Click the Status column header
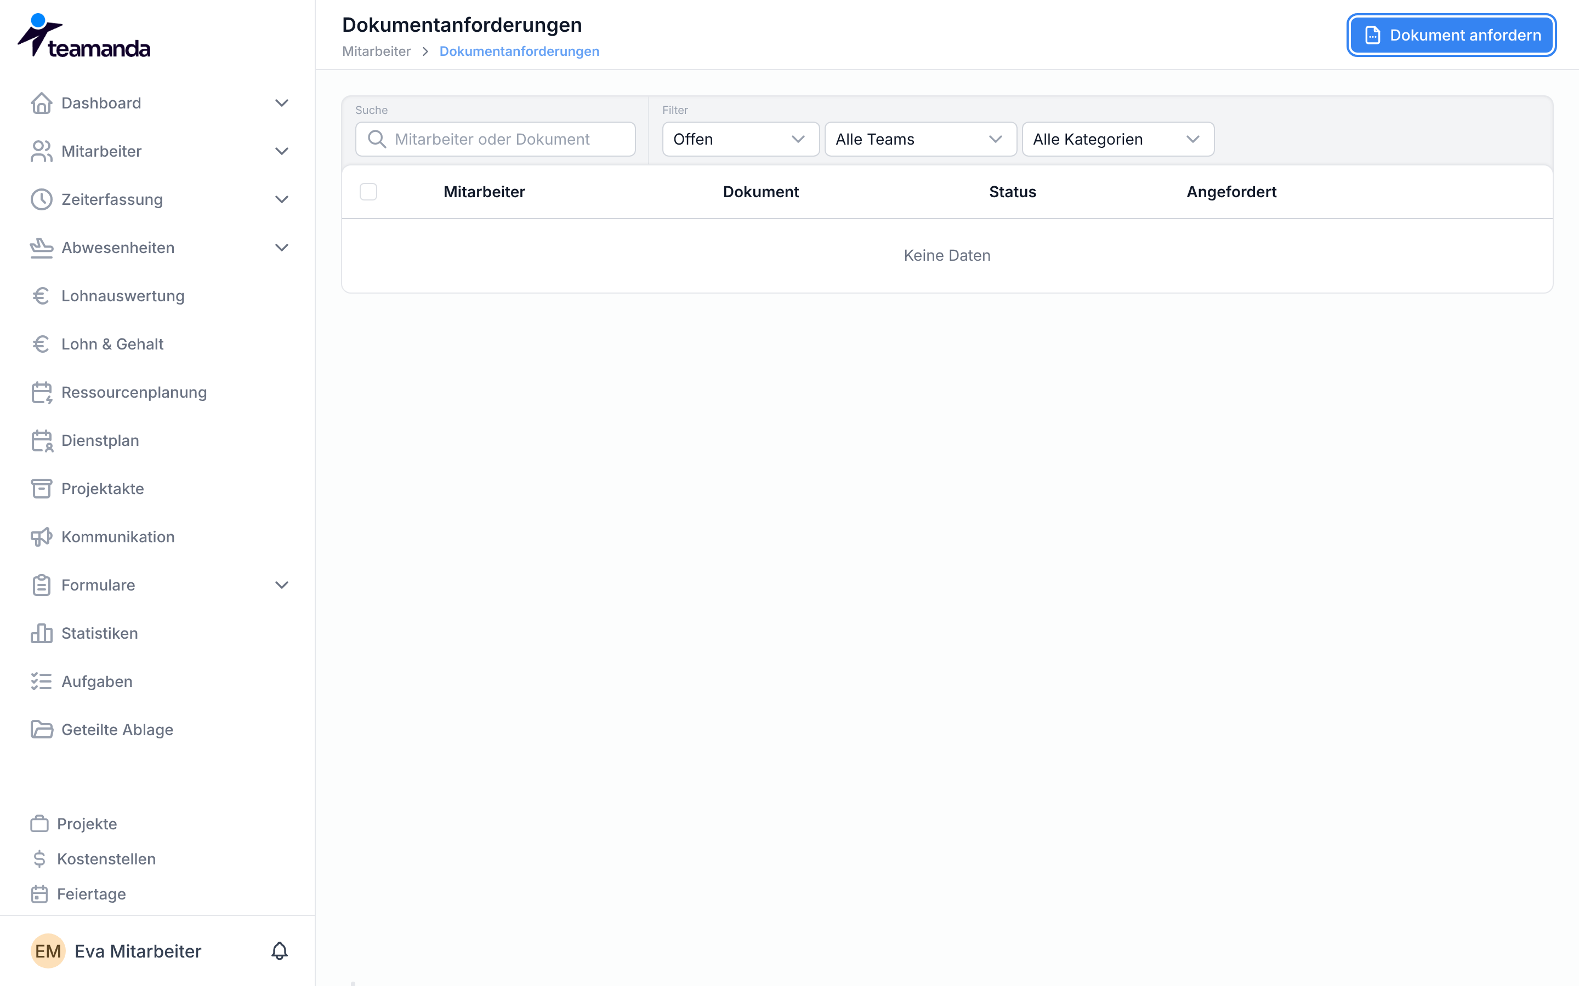 pos(1013,192)
